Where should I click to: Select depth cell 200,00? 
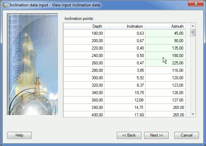pos(84,41)
